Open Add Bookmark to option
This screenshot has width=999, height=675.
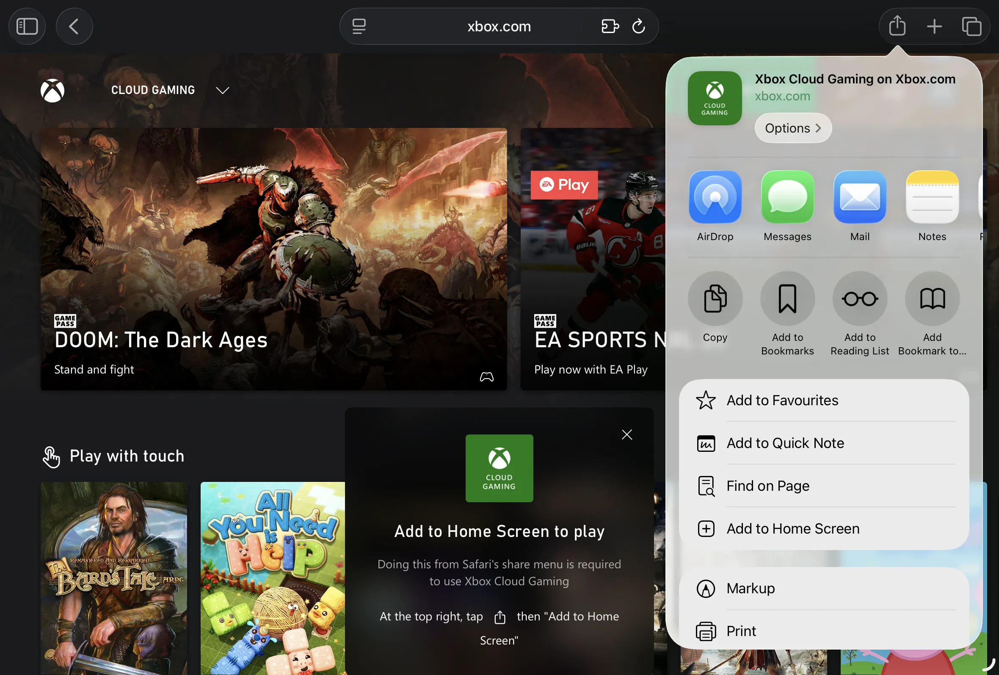click(x=932, y=299)
